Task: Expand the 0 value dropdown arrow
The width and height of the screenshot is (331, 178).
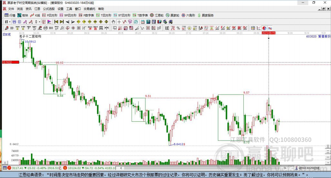Action: click(x=39, y=22)
